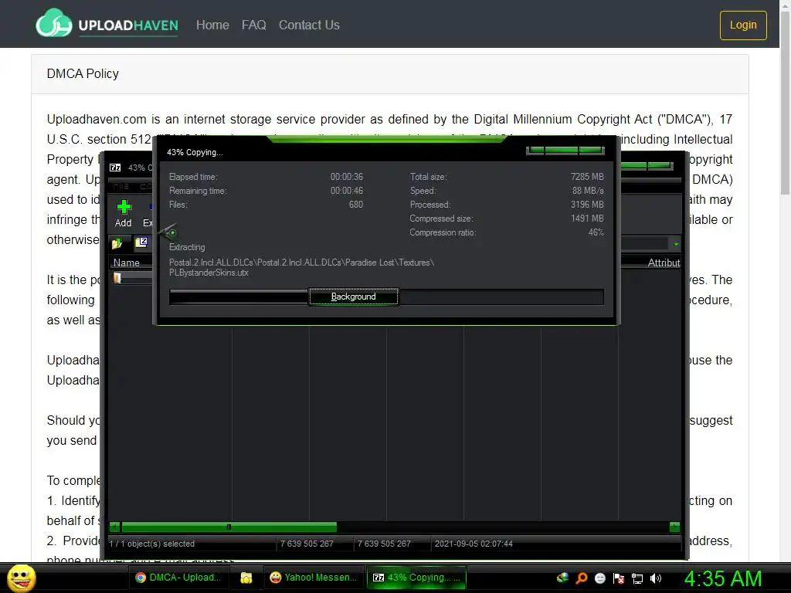This screenshot has width=791, height=593.
Task: Open the Home menu link
Action: tap(212, 25)
